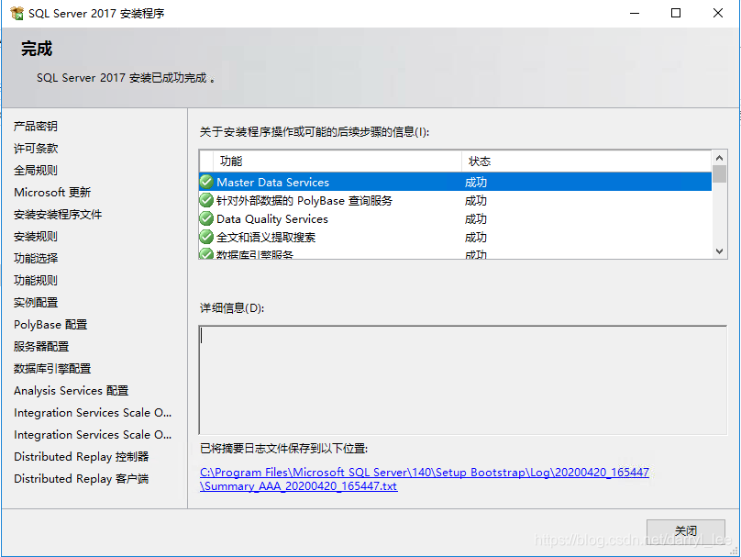Click 实例配置 step in sidebar
The image size is (741, 557).
[x=36, y=303]
